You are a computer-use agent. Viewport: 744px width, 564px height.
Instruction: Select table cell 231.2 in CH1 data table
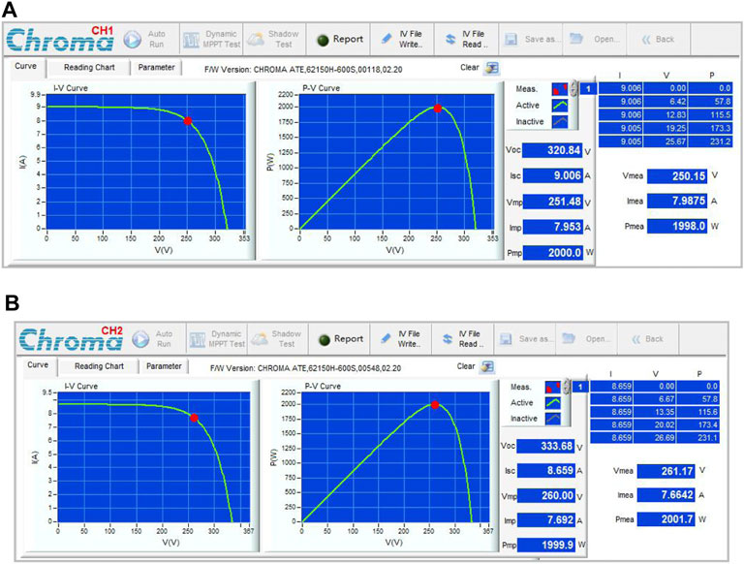(711, 141)
